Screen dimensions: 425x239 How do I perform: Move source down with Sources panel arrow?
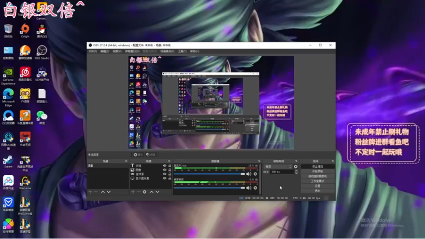point(157,192)
